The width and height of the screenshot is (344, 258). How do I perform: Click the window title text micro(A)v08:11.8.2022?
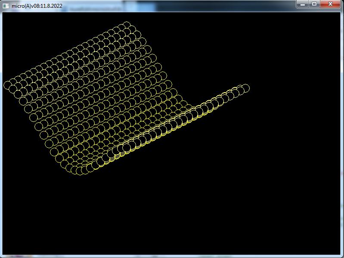click(x=37, y=6)
